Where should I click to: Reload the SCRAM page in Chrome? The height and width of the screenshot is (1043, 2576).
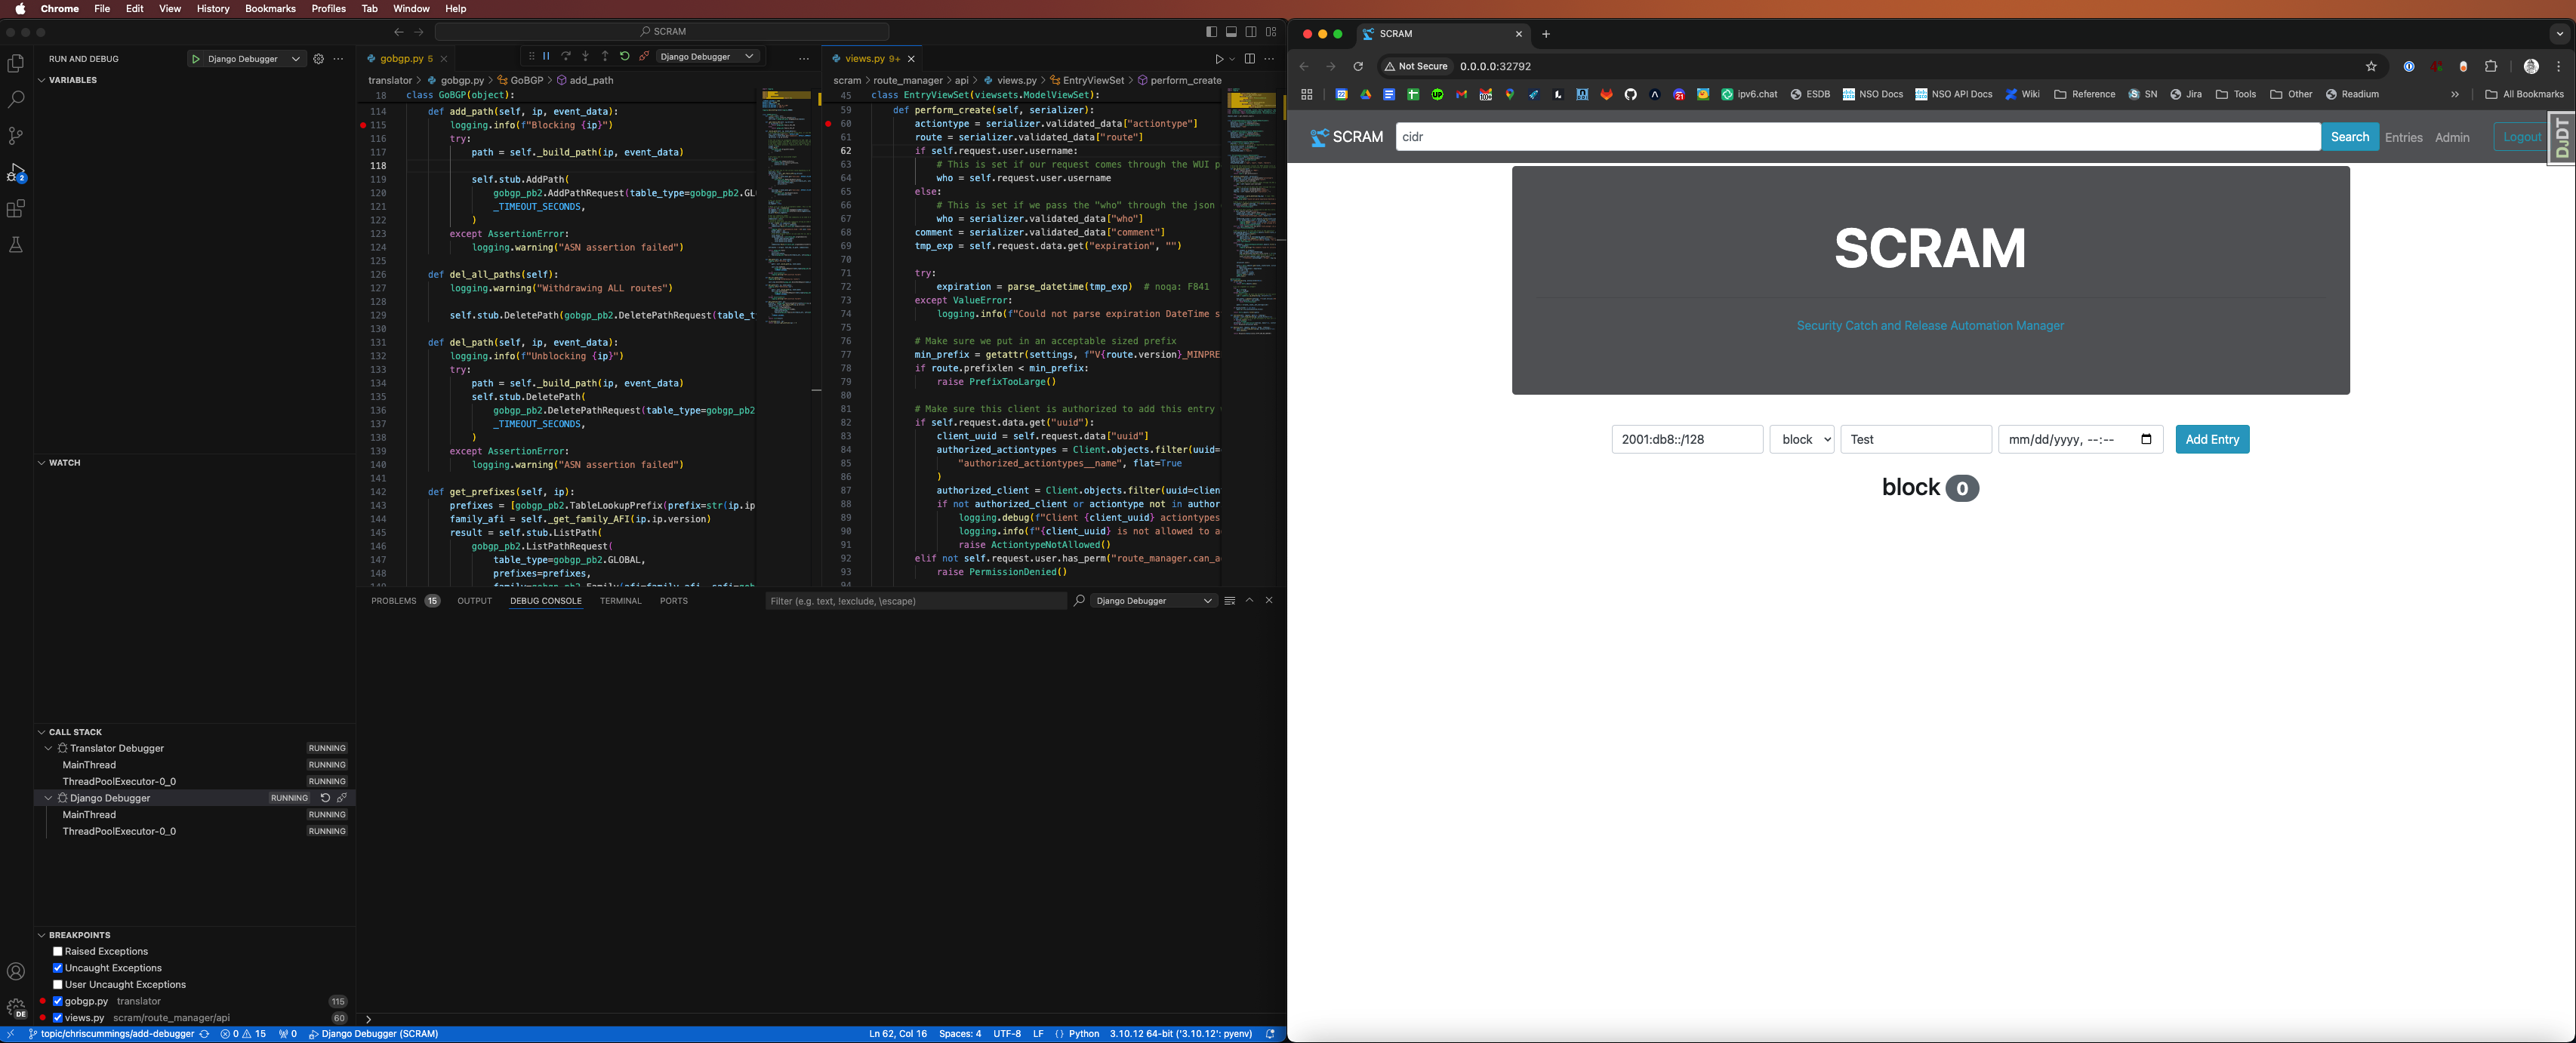click(1358, 67)
